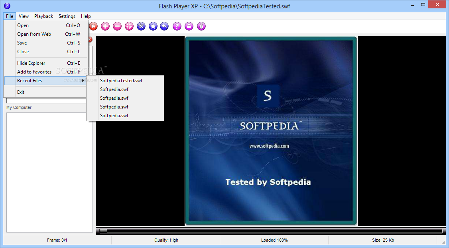This screenshot has width=449, height=248.
Task: Open the Playback menu
Action: 43,16
